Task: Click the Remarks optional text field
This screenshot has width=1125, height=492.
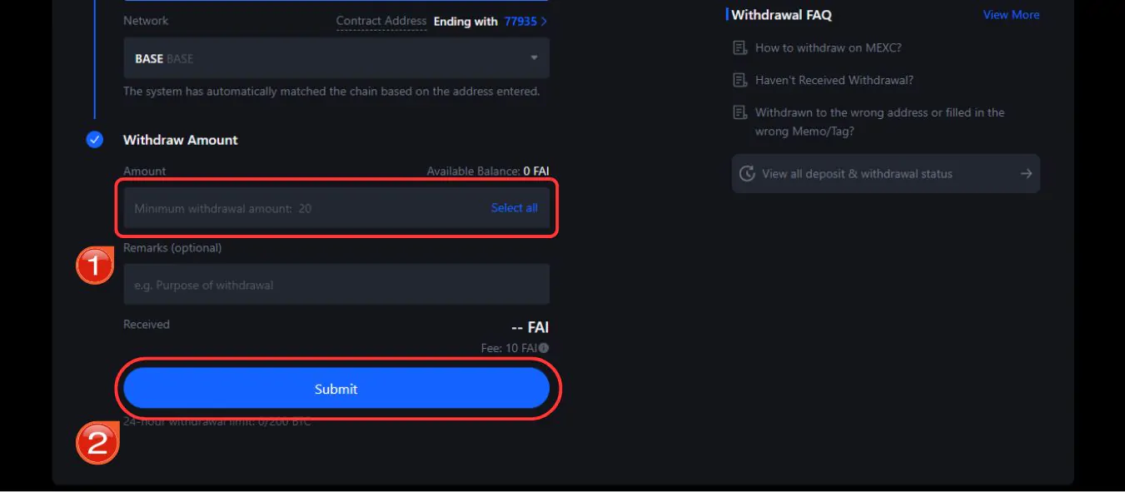Action: click(336, 285)
